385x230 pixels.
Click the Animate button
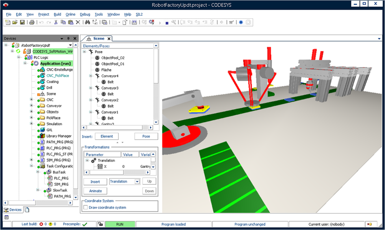coord(95,191)
